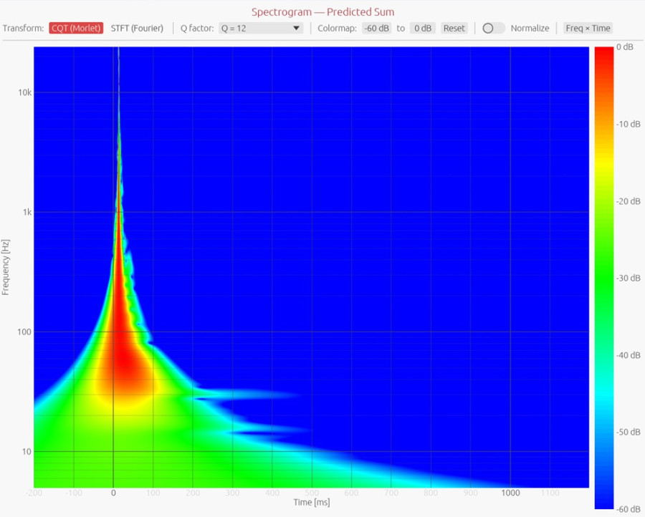
Task: Click the 1k frequency axis label
Action: coord(27,213)
